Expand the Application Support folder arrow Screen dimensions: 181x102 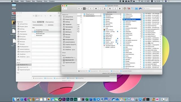click(x=141, y=21)
